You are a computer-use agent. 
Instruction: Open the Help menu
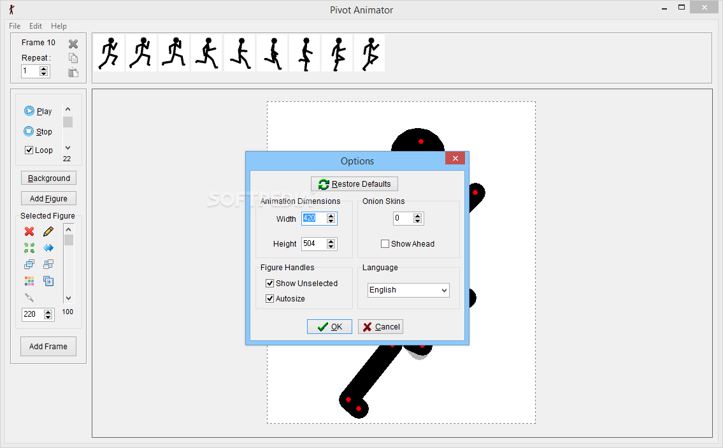click(59, 26)
